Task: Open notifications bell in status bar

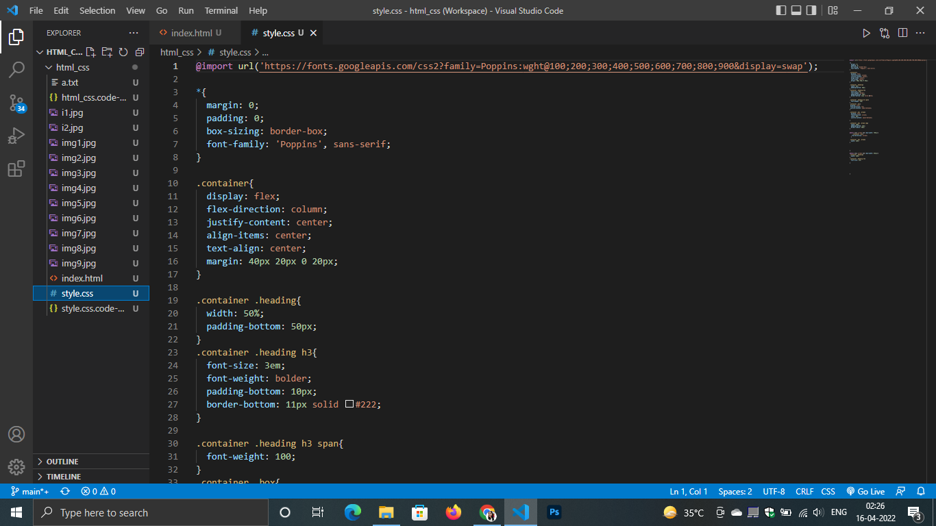Action: point(922,492)
